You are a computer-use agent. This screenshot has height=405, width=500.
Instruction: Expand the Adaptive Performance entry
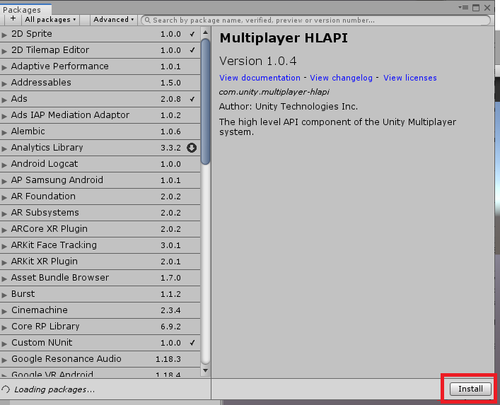pos(4,67)
